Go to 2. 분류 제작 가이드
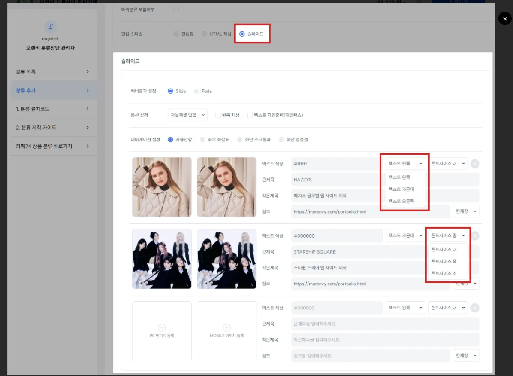Image resolution: width=513 pixels, height=376 pixels. pyautogui.click(x=51, y=128)
